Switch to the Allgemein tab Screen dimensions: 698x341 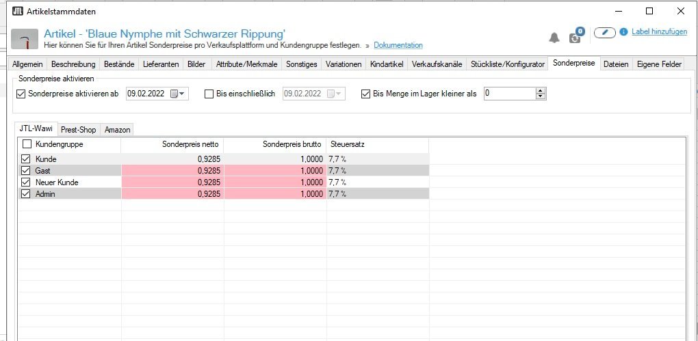coord(27,64)
